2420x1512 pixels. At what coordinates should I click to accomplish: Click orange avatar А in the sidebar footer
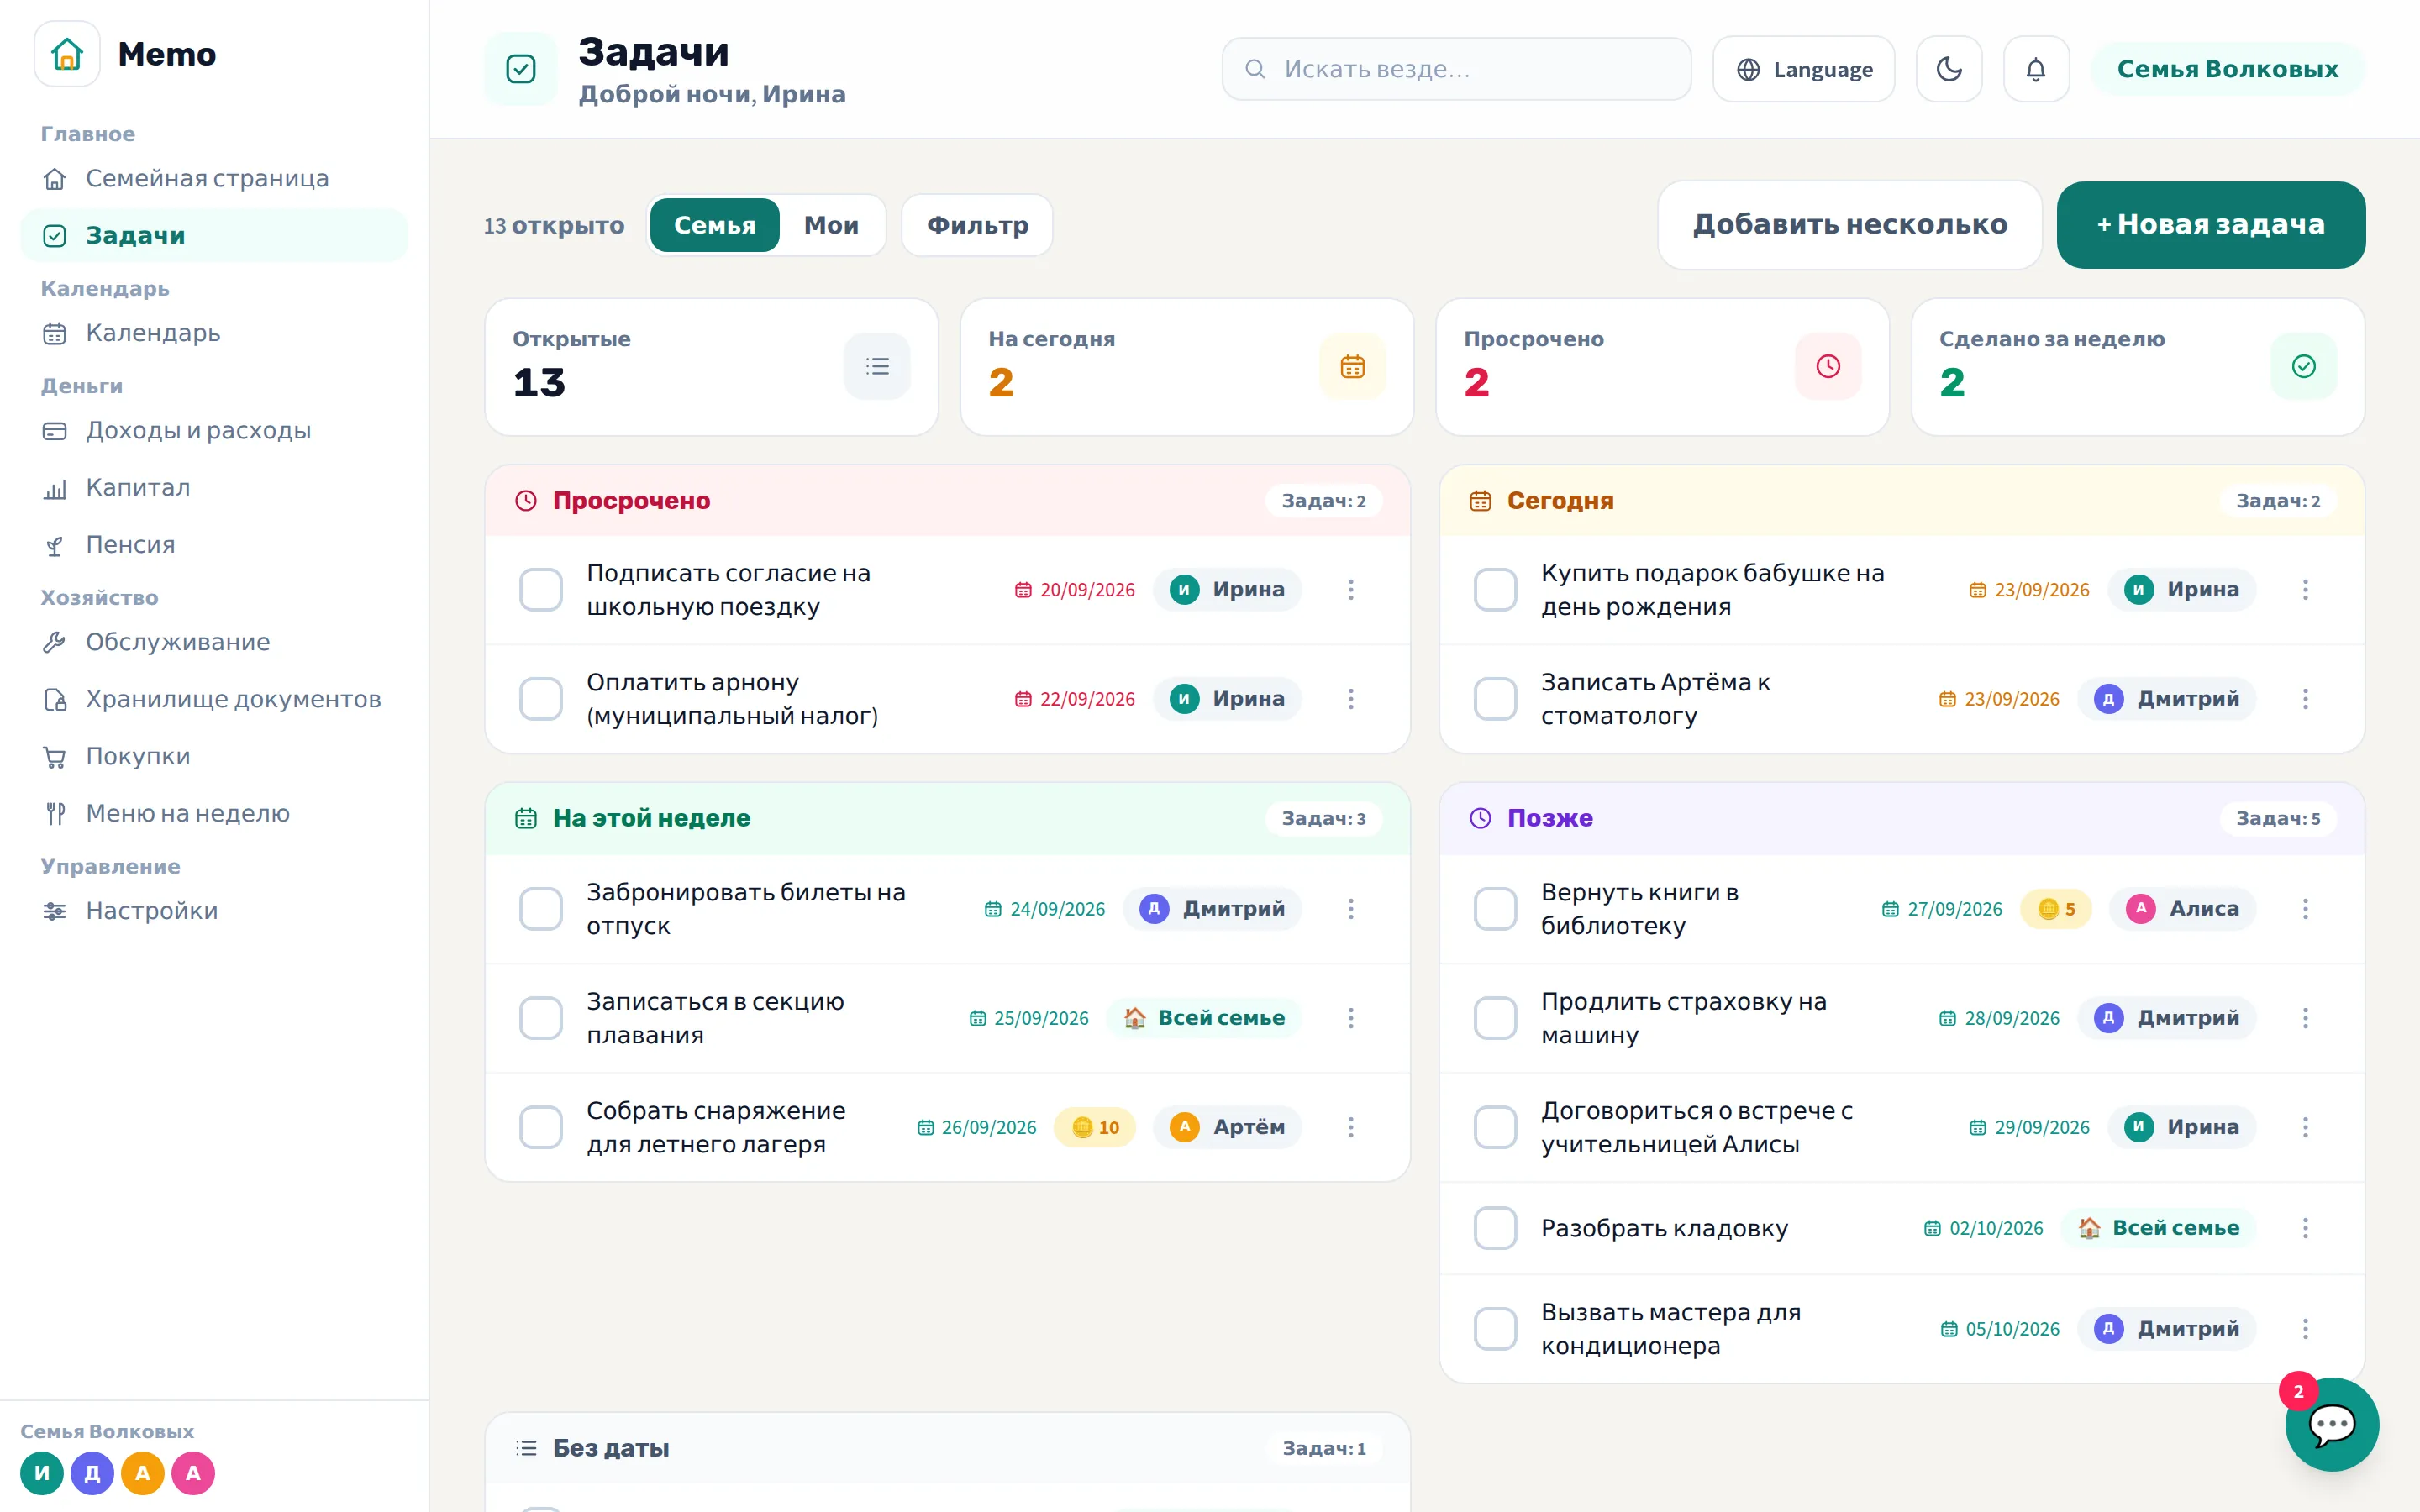tap(143, 1473)
